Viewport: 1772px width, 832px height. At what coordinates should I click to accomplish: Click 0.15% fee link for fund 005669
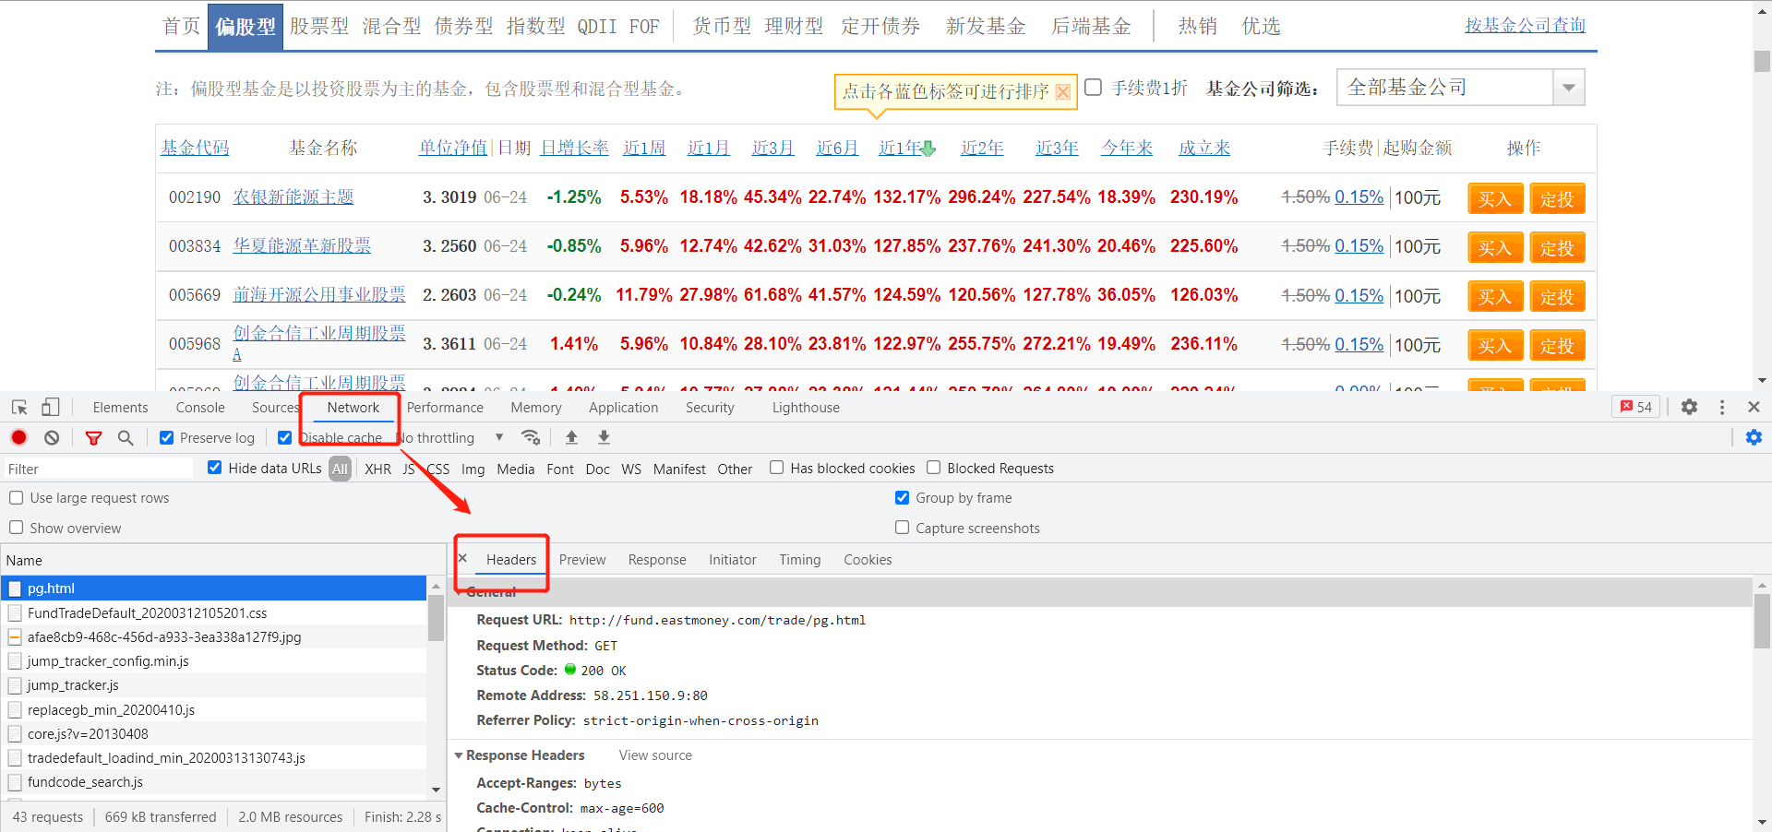[x=1359, y=295]
